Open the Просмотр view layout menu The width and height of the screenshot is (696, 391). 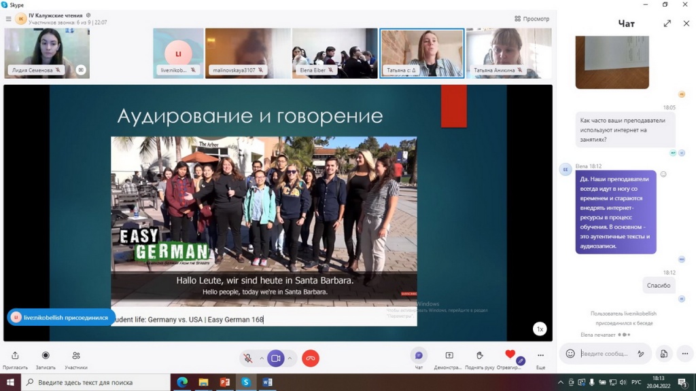pos(532,19)
